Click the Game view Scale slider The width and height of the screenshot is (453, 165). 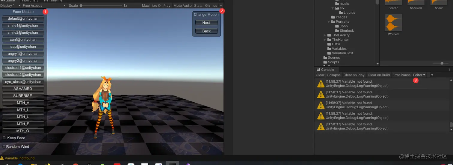(101, 6)
